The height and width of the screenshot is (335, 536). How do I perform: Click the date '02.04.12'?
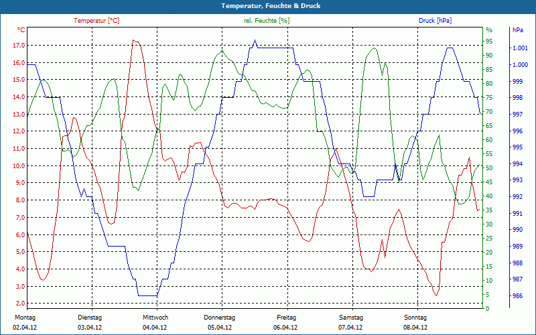click(25, 328)
